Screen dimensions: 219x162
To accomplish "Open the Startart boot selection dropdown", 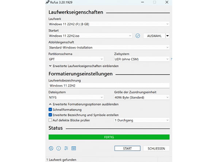I will tap(90, 36).
